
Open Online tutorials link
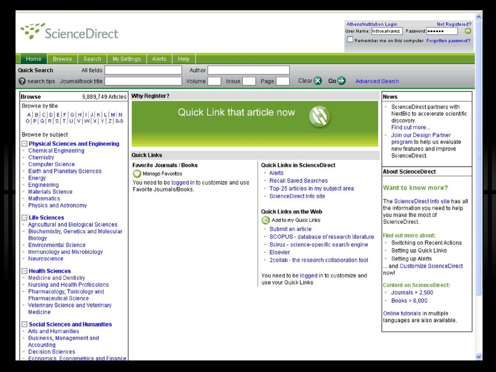coord(402,313)
